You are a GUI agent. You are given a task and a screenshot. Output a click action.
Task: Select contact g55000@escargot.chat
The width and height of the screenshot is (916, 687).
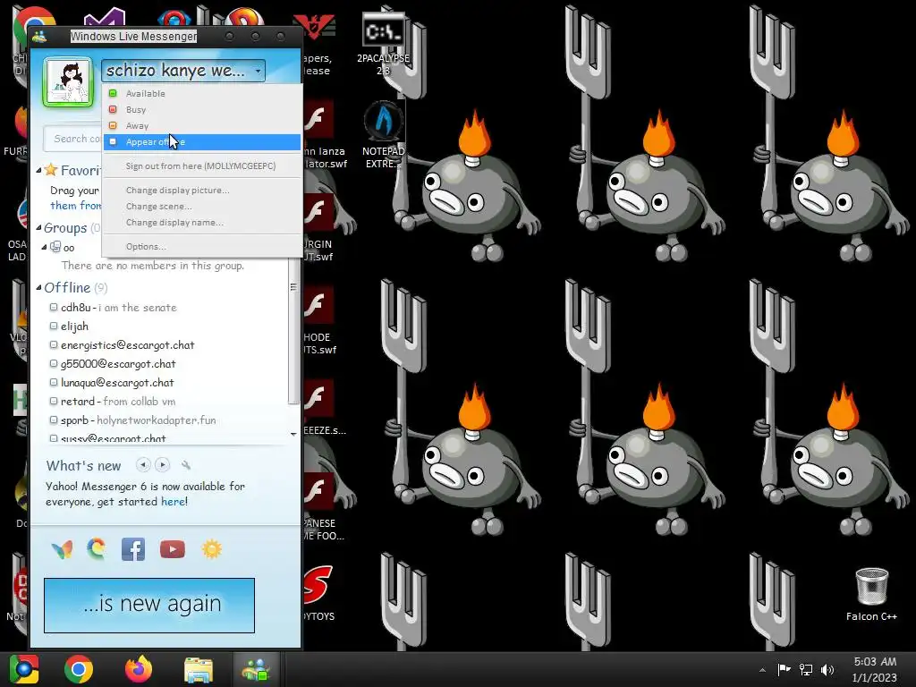tap(113, 363)
